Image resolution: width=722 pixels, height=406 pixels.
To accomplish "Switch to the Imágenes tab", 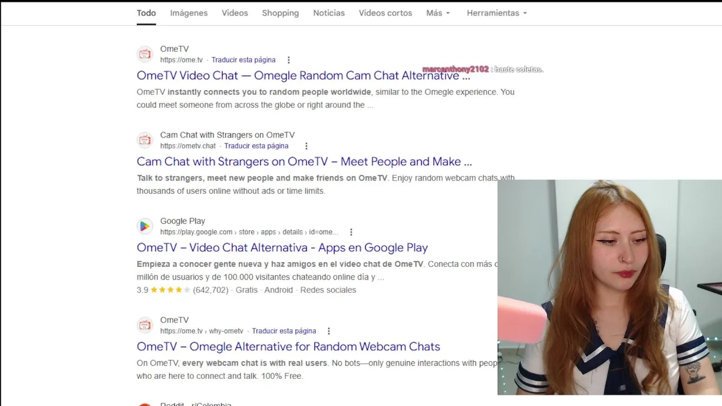I will (x=189, y=13).
